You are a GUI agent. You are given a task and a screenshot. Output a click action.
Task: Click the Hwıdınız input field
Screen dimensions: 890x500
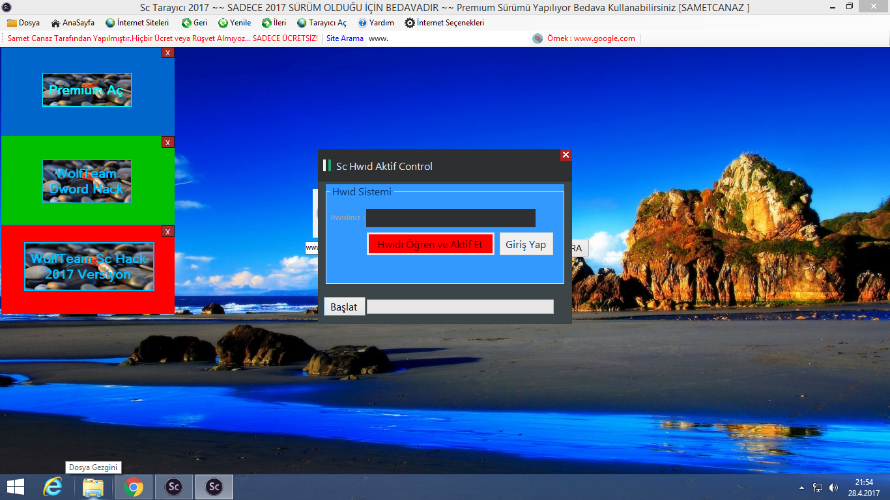pyautogui.click(x=451, y=218)
